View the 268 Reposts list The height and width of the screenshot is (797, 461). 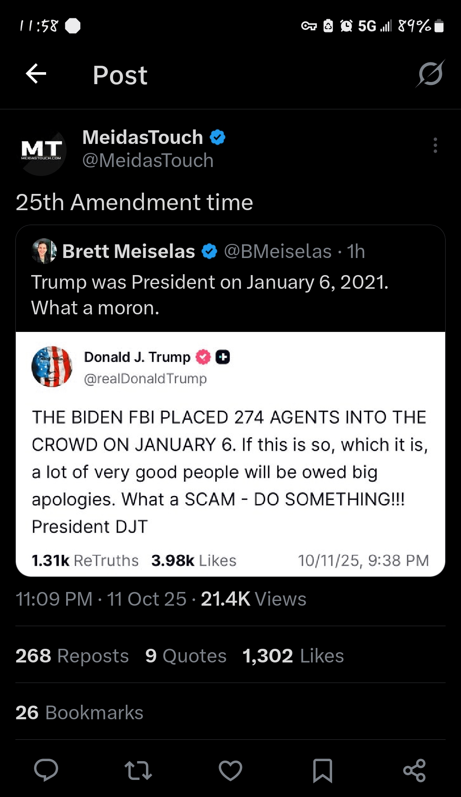coord(72,656)
